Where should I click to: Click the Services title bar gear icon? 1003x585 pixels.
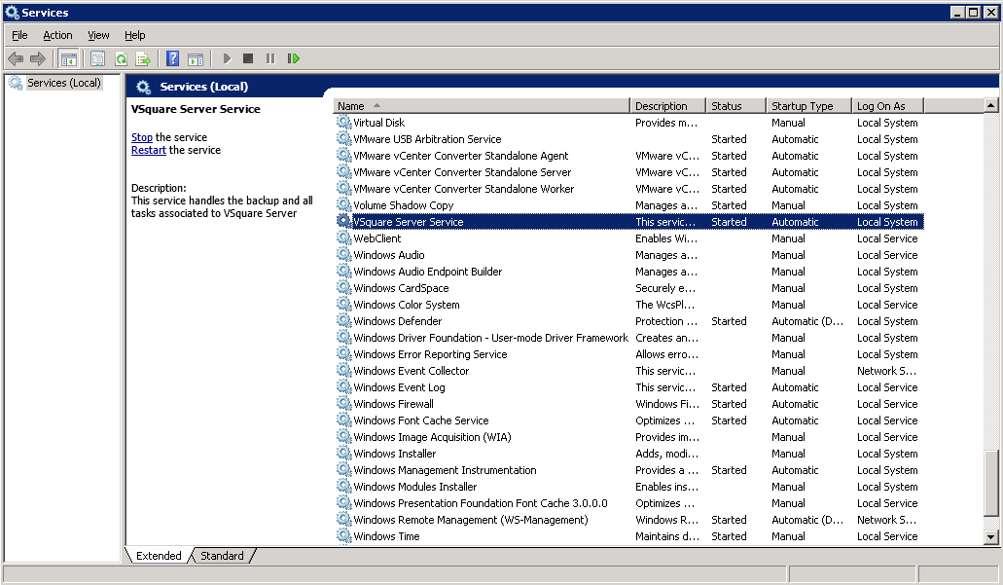12,12
